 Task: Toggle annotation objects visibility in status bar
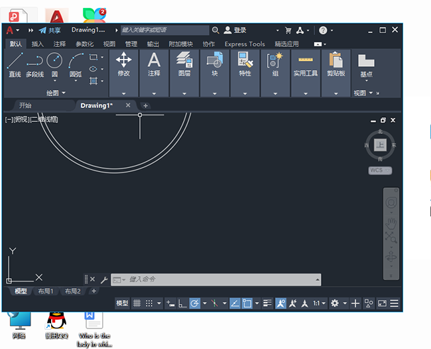tap(280, 303)
